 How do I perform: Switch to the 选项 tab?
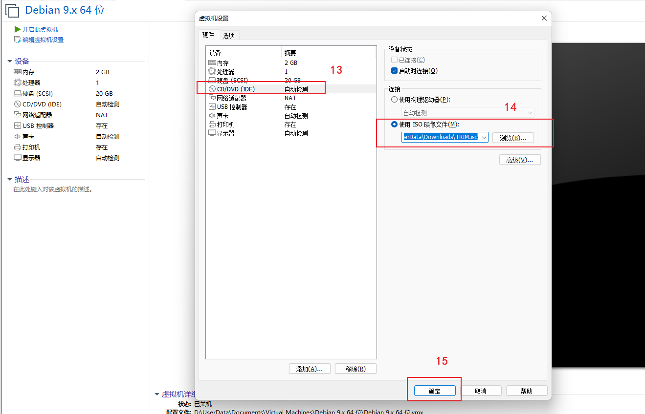pos(228,36)
